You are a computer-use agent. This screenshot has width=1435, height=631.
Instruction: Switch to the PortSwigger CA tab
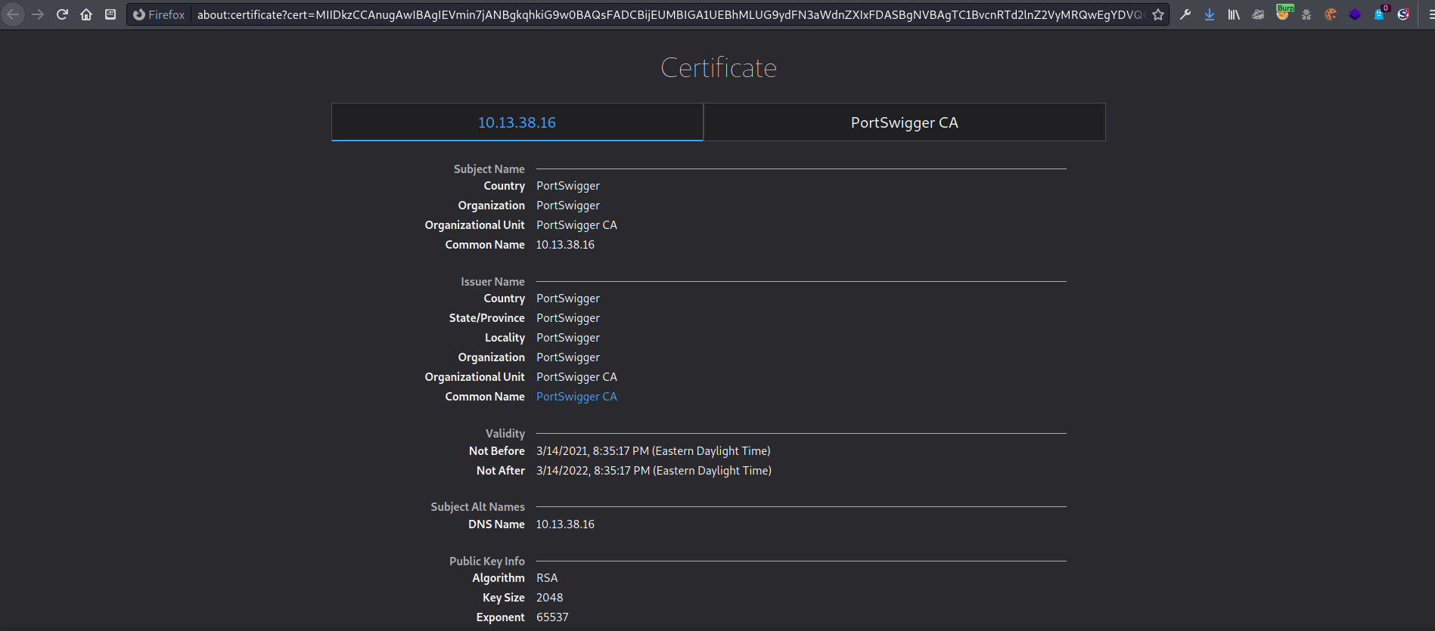pos(904,122)
